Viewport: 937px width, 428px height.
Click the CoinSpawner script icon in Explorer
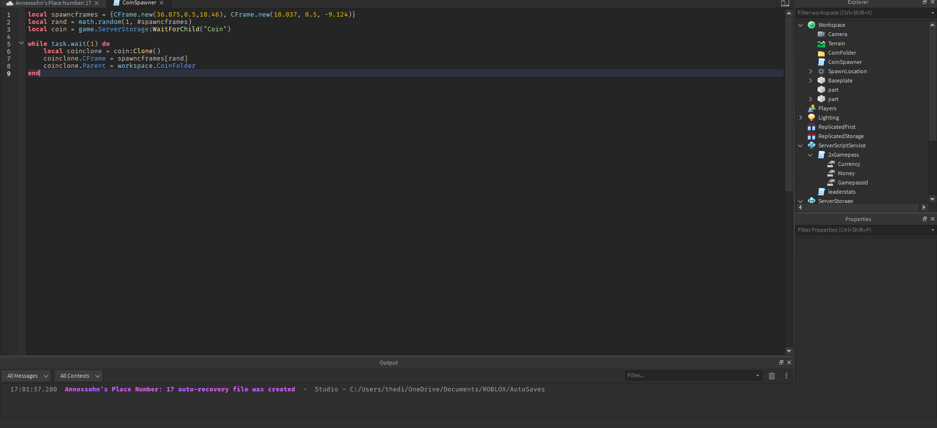pyautogui.click(x=821, y=62)
